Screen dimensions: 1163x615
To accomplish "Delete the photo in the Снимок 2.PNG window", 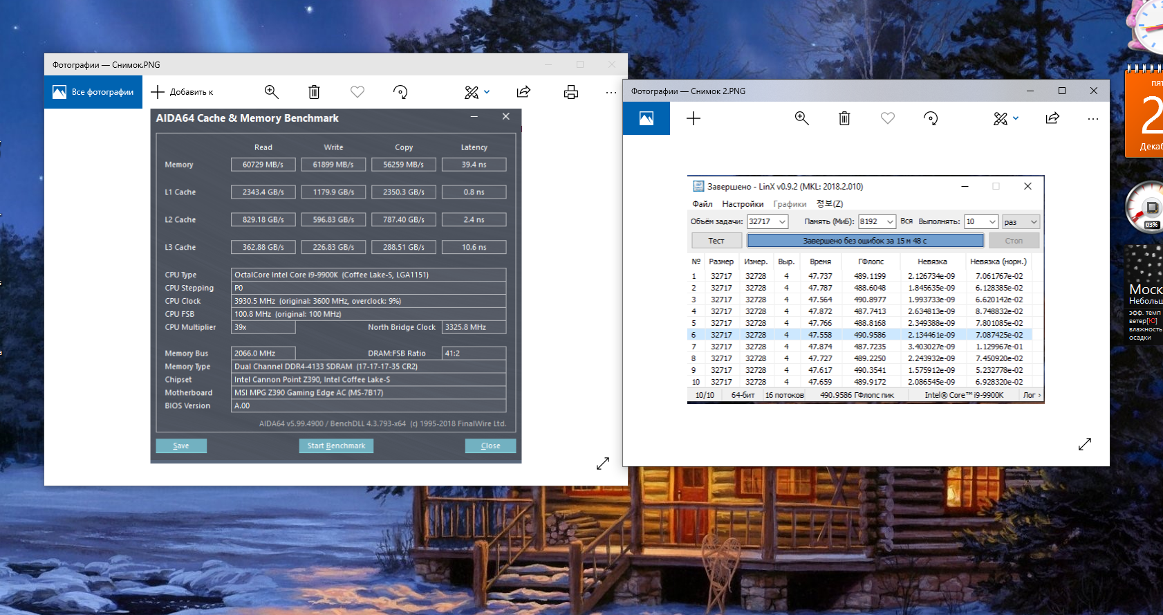I will click(x=844, y=118).
